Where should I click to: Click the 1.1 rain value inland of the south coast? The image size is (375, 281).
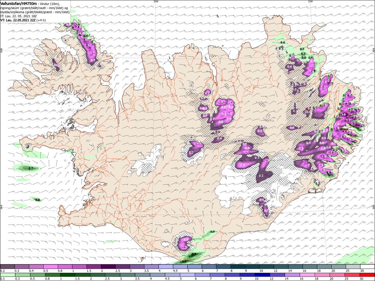[213, 232]
